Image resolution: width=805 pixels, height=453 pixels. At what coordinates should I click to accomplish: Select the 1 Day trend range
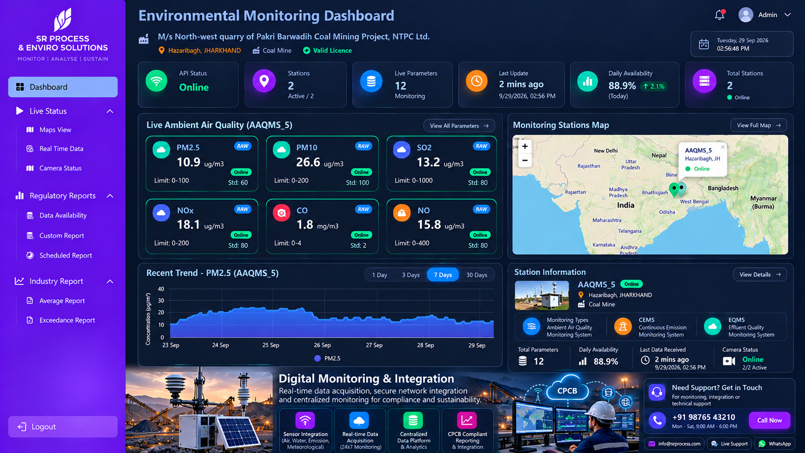(379, 275)
